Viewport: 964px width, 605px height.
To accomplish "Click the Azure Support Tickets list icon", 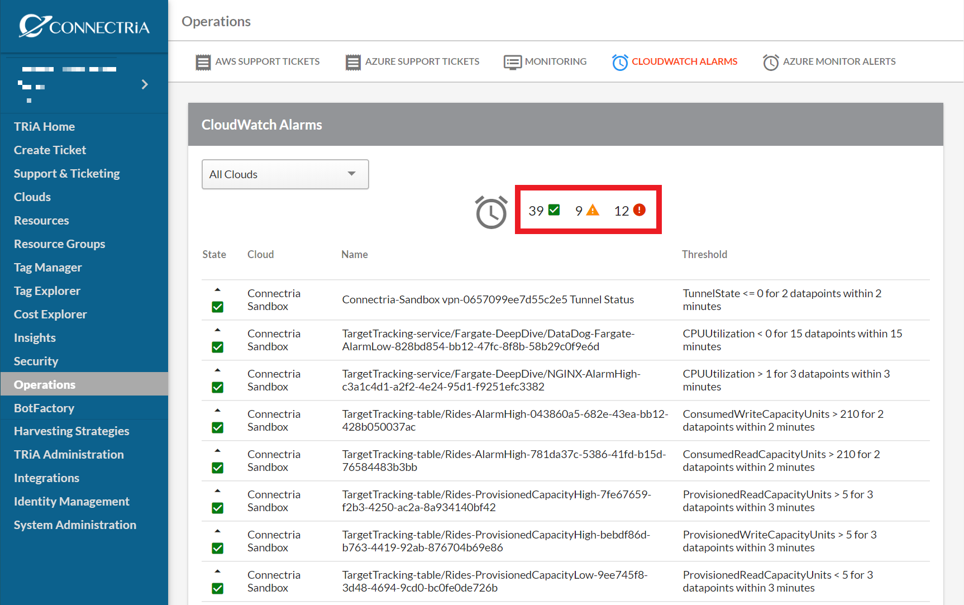I will click(353, 62).
